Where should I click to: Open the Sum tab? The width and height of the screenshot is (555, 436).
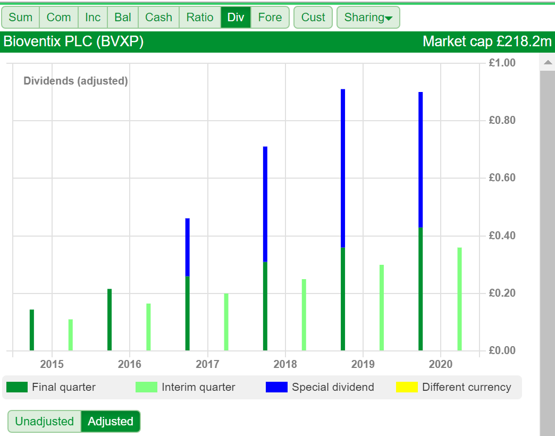tap(21, 18)
